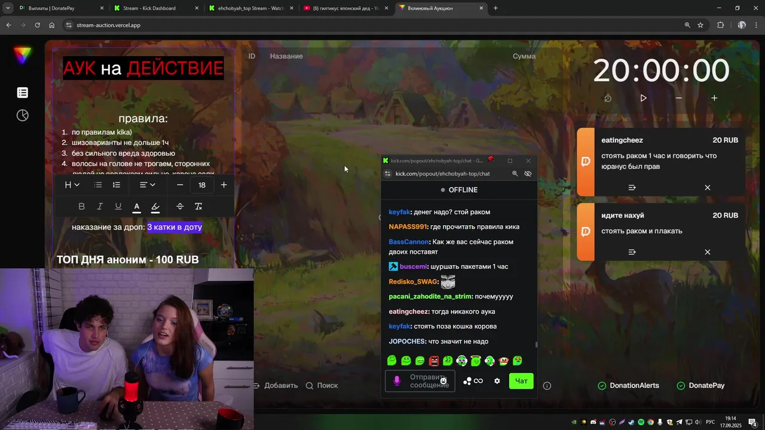Open NAPASS991 username in chat
The image size is (765, 430).
click(x=408, y=227)
